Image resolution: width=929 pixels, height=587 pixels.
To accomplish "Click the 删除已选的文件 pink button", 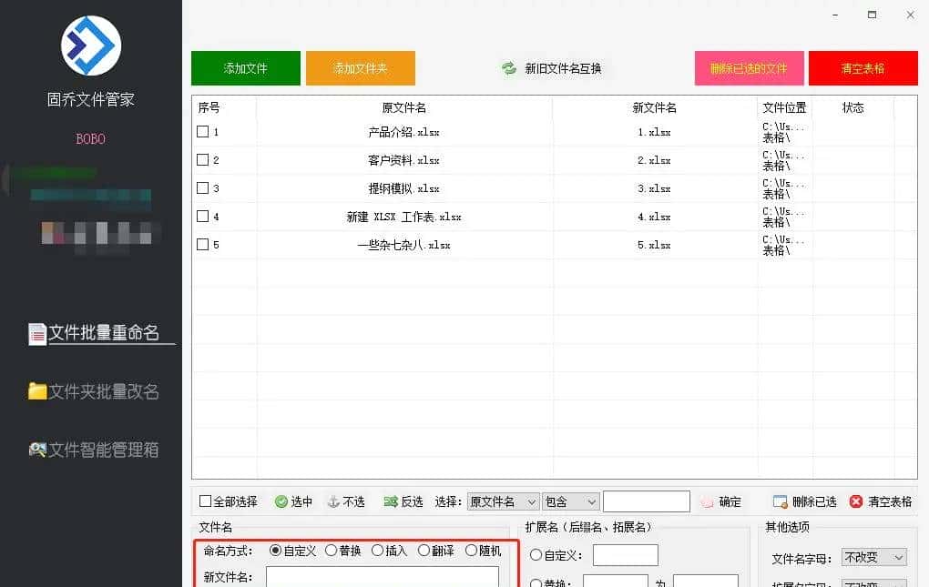I will (747, 67).
